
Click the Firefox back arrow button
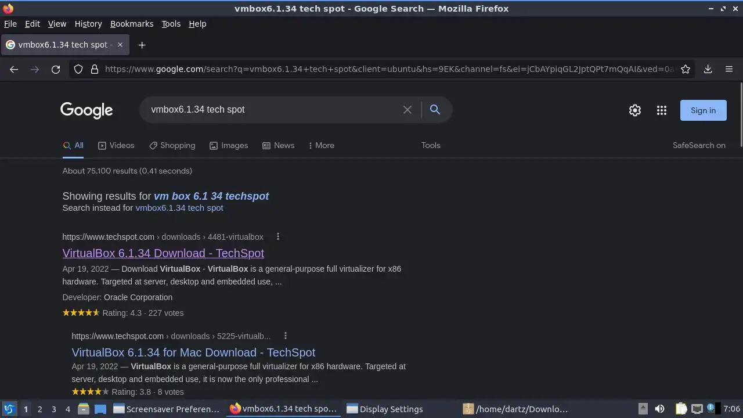[14, 69]
